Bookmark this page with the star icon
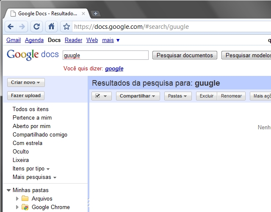The image size is (271, 212). pos(66,27)
